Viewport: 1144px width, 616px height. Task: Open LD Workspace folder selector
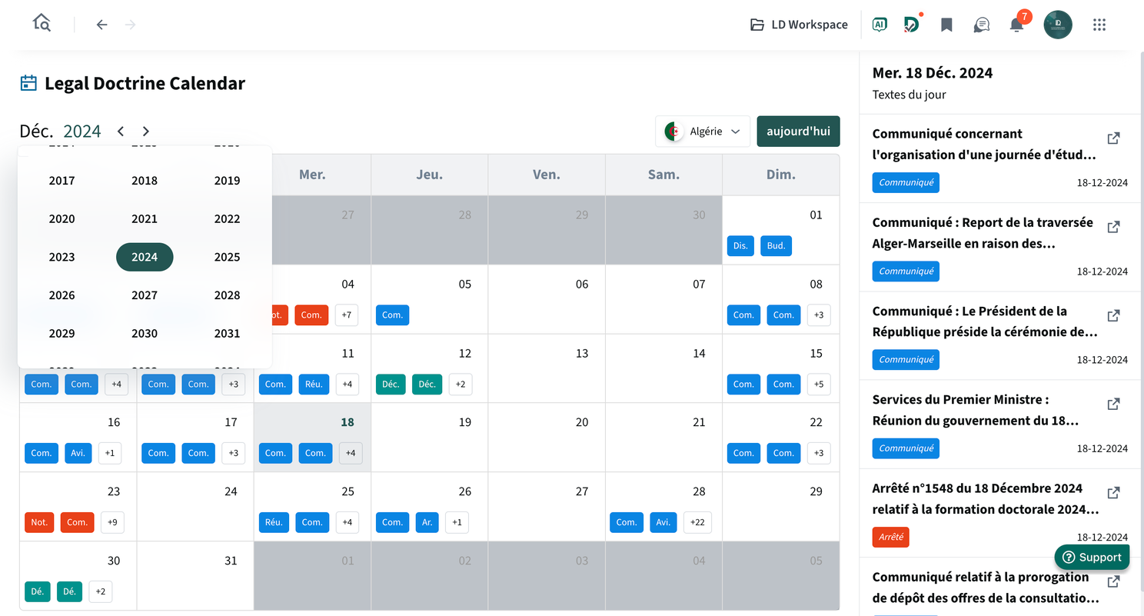[799, 25]
